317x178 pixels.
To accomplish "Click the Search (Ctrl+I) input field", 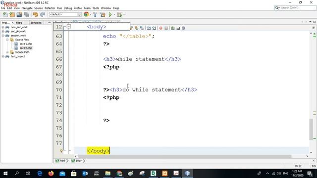I will pyautogui.click(x=298, y=8).
